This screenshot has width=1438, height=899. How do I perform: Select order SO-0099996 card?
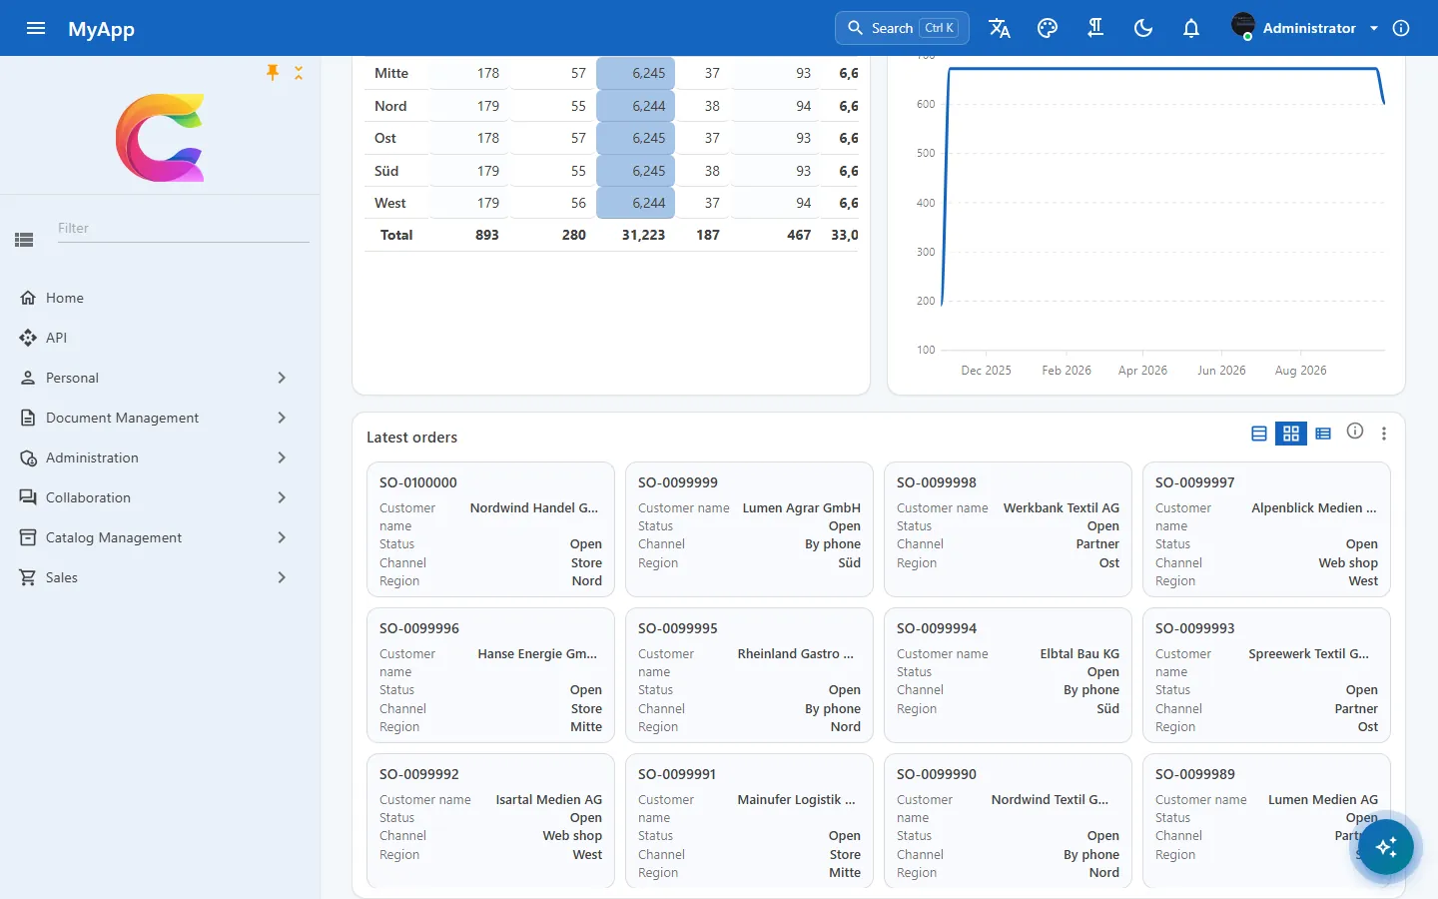(x=490, y=675)
